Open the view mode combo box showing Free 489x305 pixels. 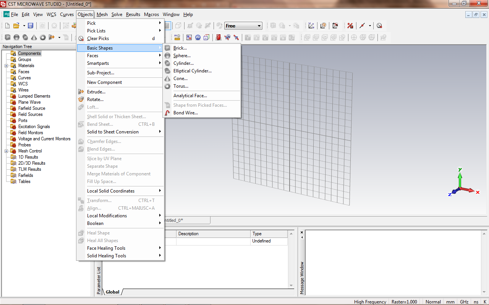click(243, 26)
